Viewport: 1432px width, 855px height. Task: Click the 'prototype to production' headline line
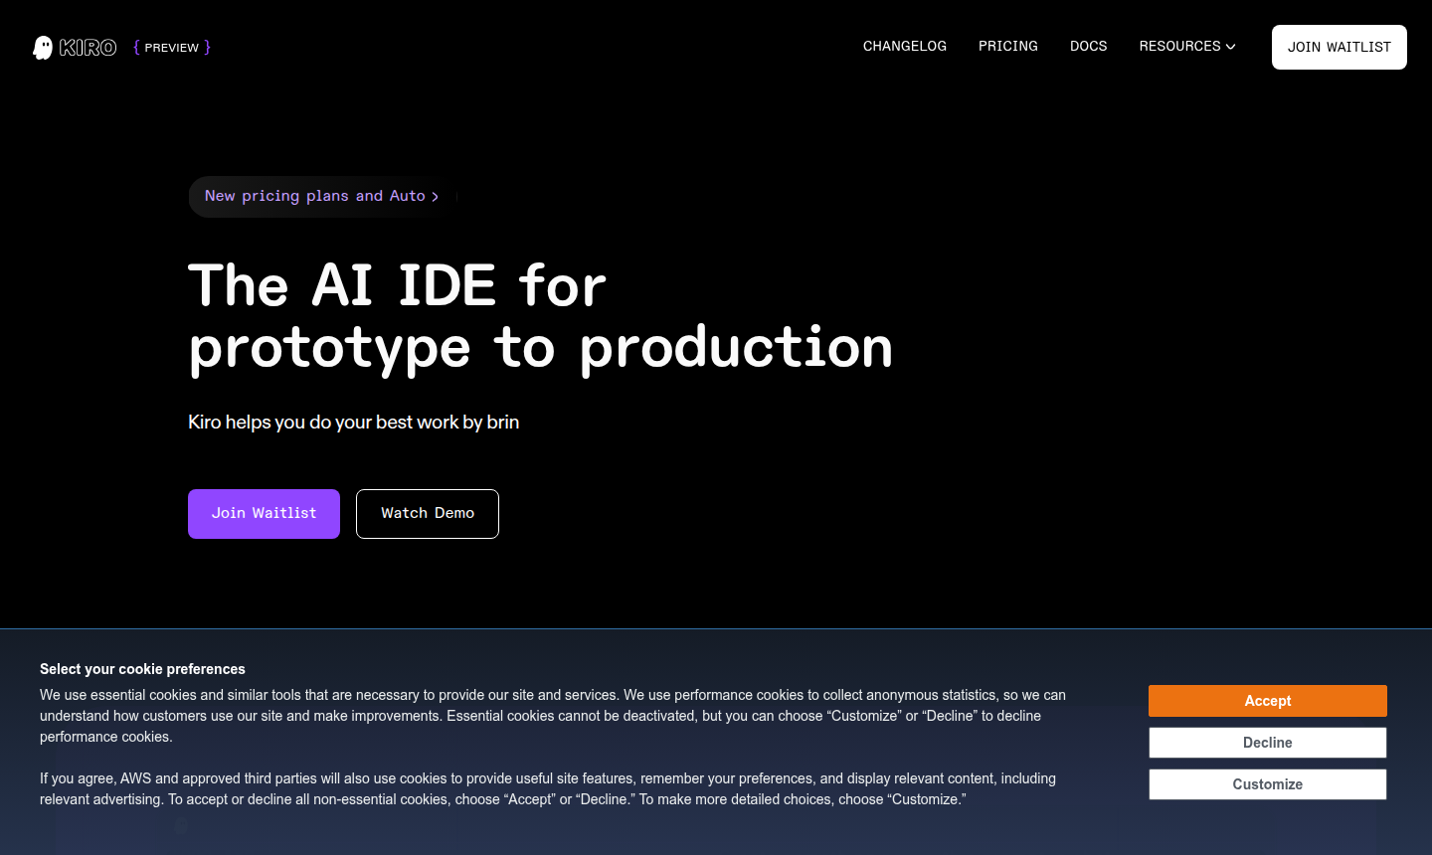pyautogui.click(x=540, y=348)
